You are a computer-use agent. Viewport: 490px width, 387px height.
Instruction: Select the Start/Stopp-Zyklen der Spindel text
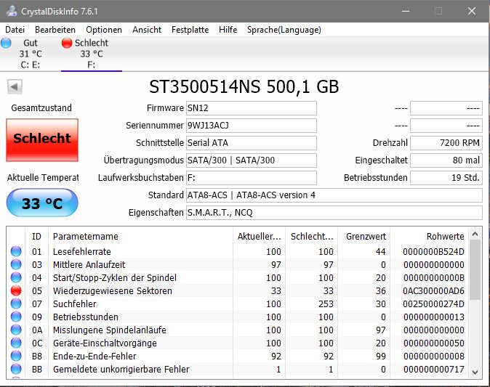[x=115, y=278]
